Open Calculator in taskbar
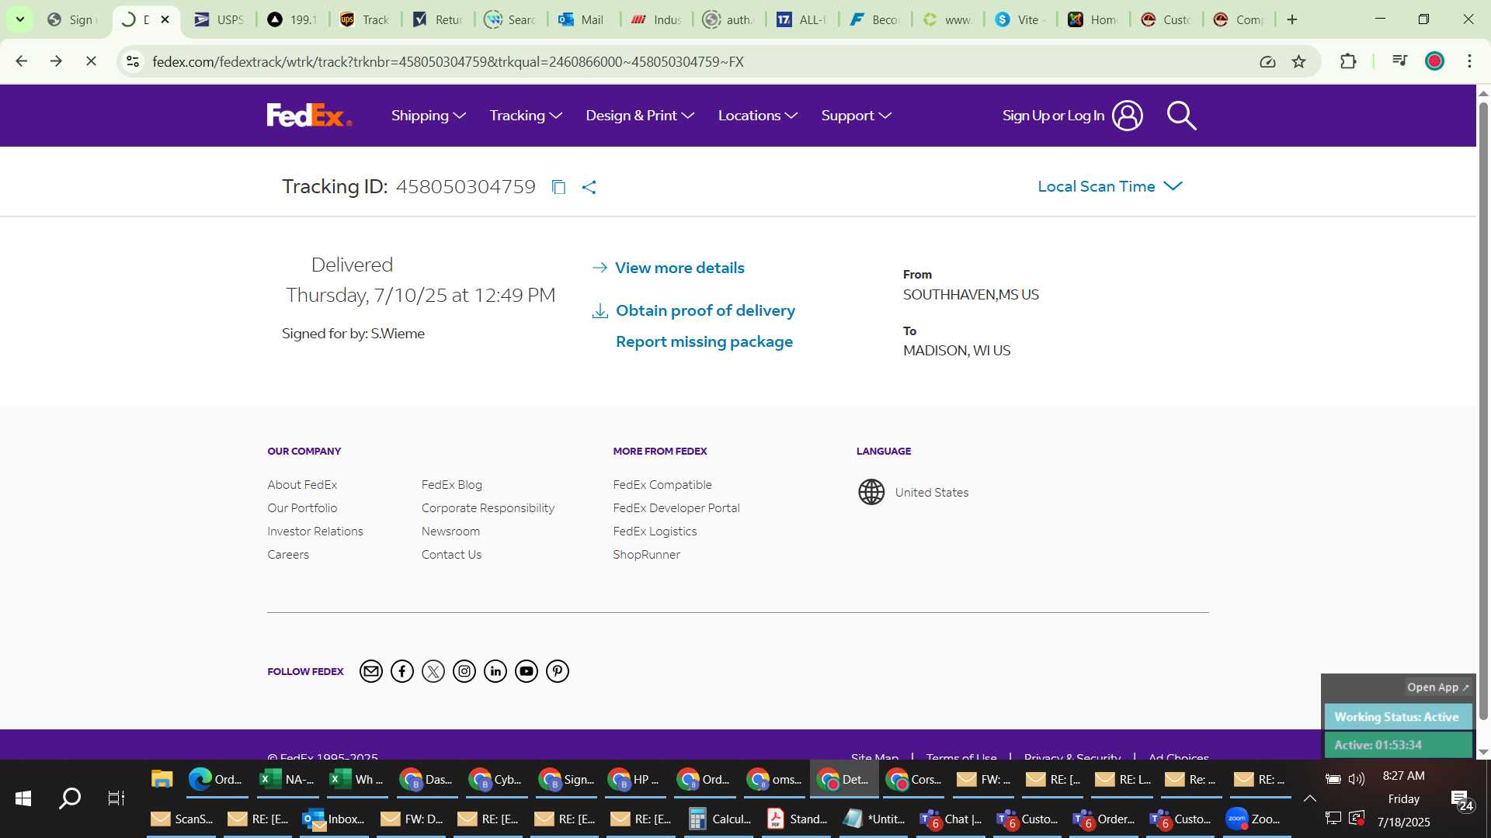1491x838 pixels. point(721,819)
